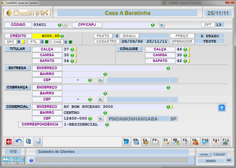Select the CÔNJUGE section tab
236x168 pixels.
[x=129, y=49]
